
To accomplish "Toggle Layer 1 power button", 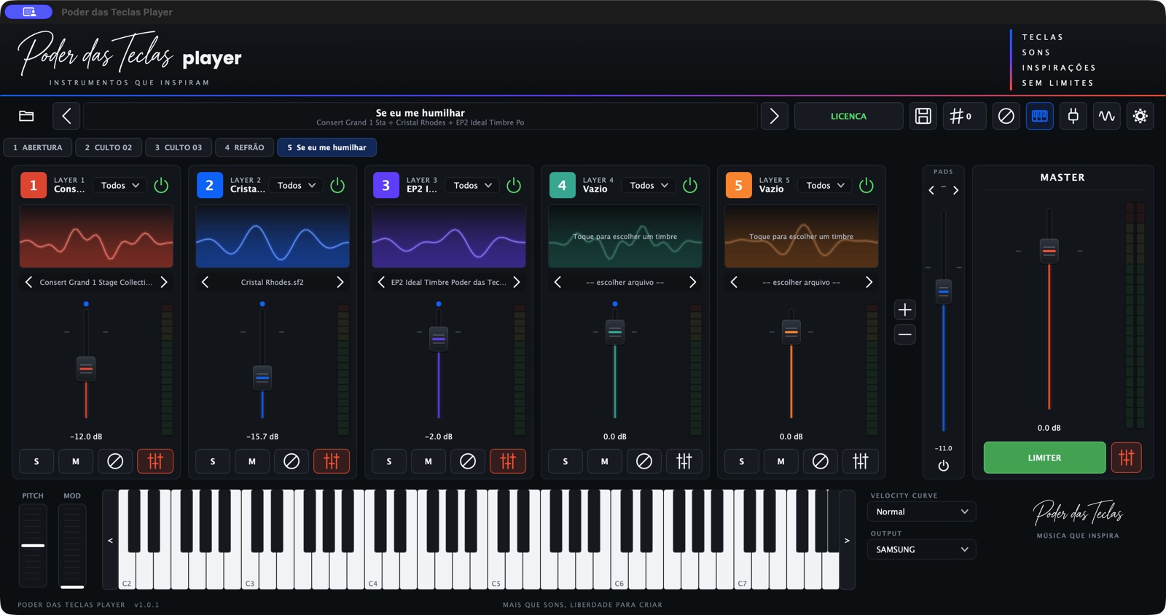I will pyautogui.click(x=161, y=185).
